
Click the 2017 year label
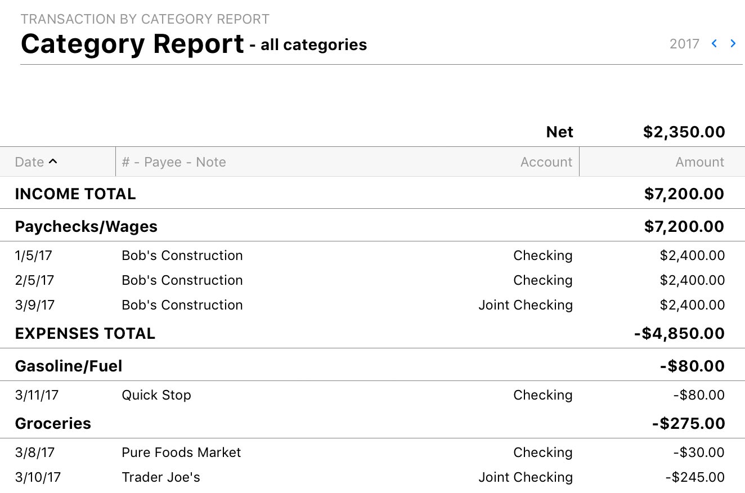684,44
